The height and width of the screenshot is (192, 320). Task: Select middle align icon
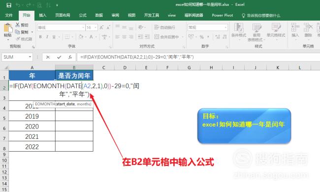pyautogui.click(x=124, y=27)
